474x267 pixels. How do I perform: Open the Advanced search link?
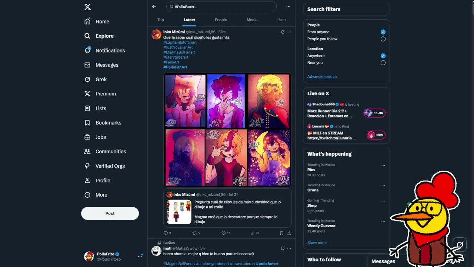click(x=322, y=76)
